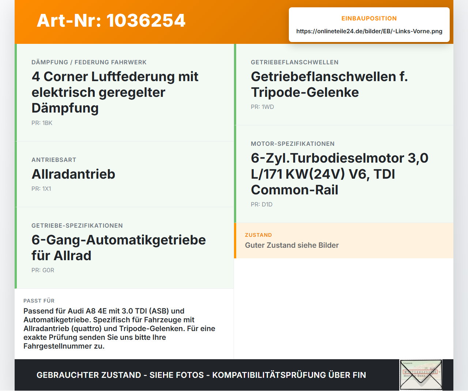The width and height of the screenshot is (468, 391).
Task: Select the 4 Corner Luftfederung heading
Action: pos(115,92)
